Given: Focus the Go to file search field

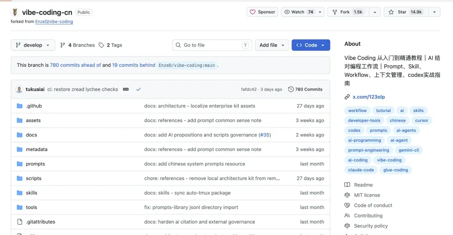Looking at the screenshot, I should coord(212,45).
